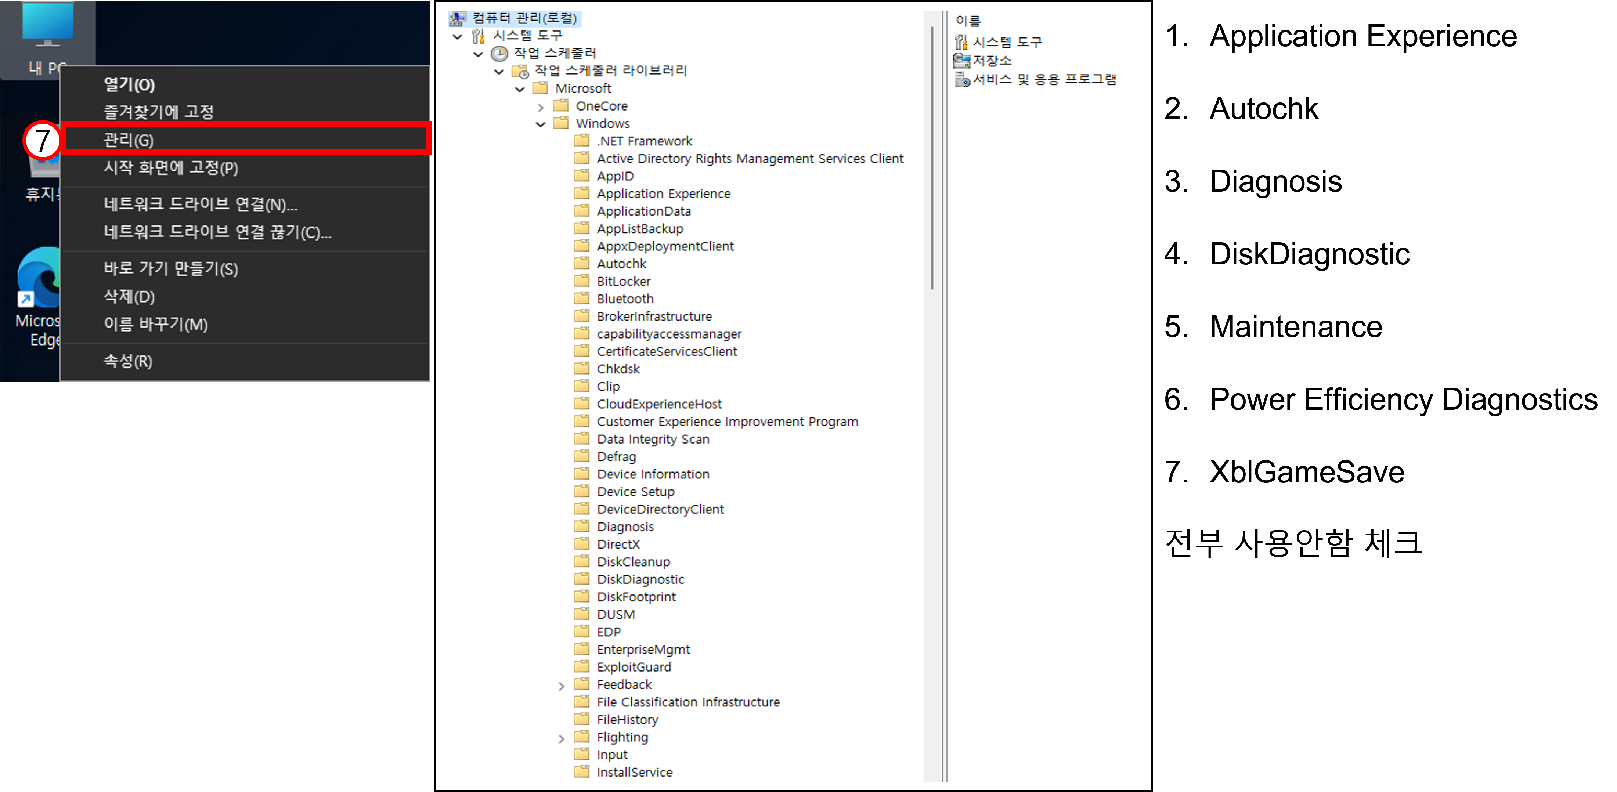
Task: Click the 저장소 icon in right pane
Action: point(961,61)
